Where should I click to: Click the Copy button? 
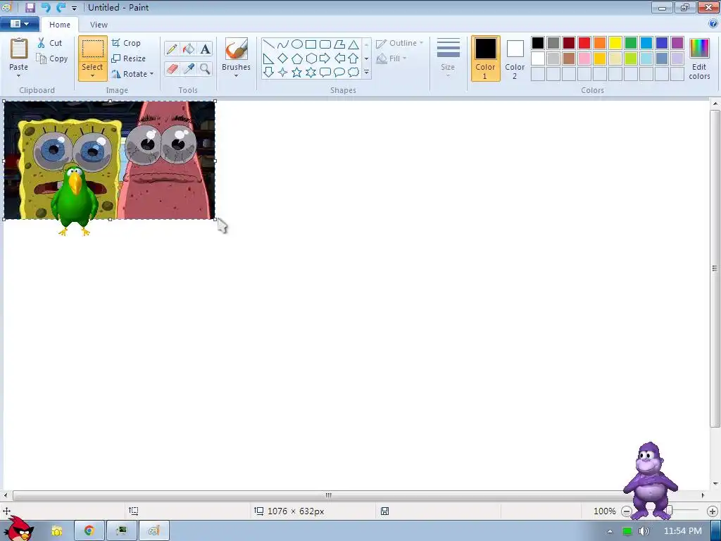52,58
